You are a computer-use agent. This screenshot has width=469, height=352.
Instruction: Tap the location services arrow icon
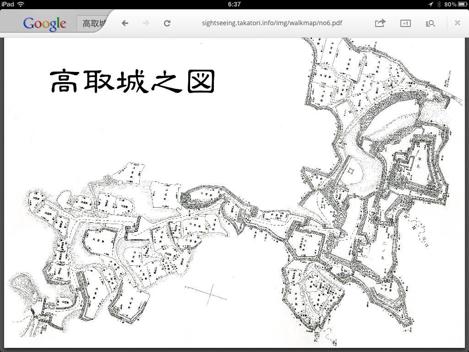point(431,4)
